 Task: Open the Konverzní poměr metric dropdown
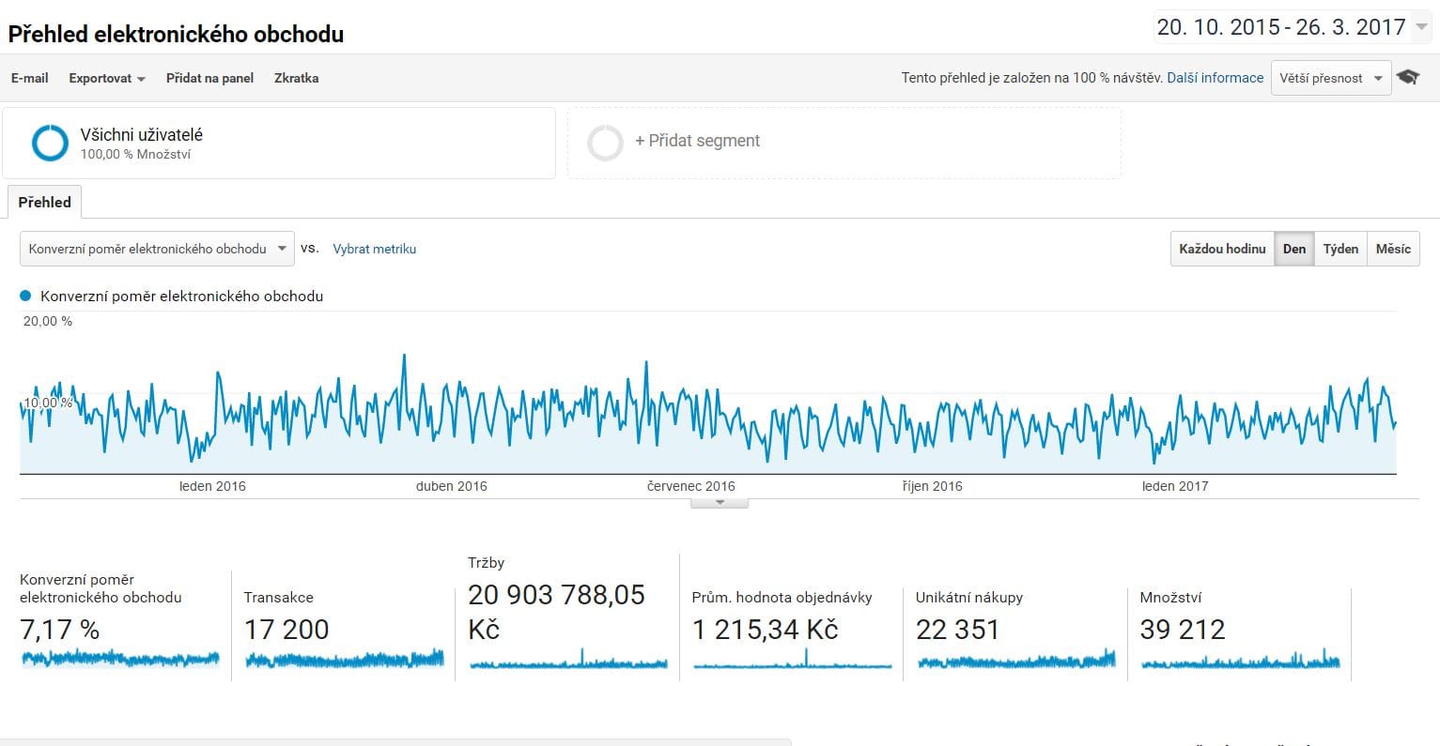coord(157,249)
